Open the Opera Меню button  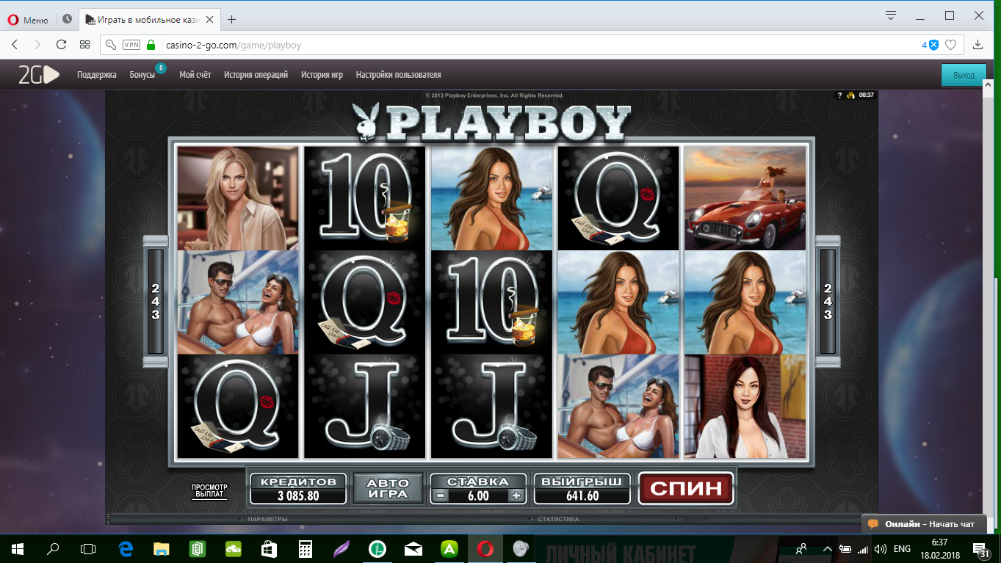pyautogui.click(x=28, y=19)
